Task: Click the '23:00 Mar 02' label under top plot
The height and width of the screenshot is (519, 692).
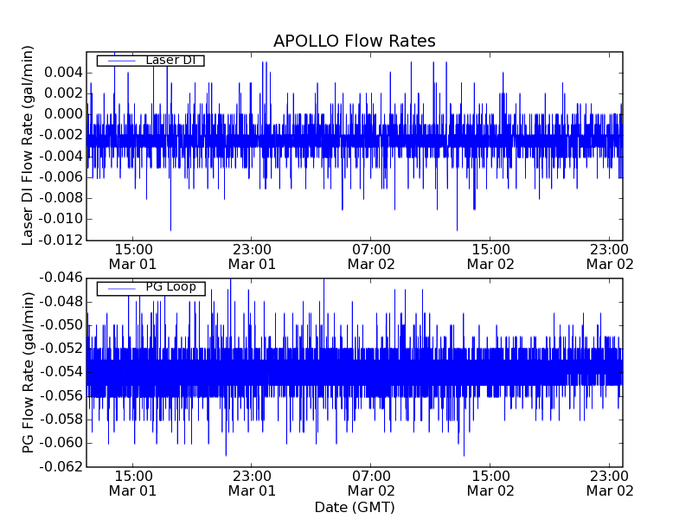Action: tap(610, 257)
